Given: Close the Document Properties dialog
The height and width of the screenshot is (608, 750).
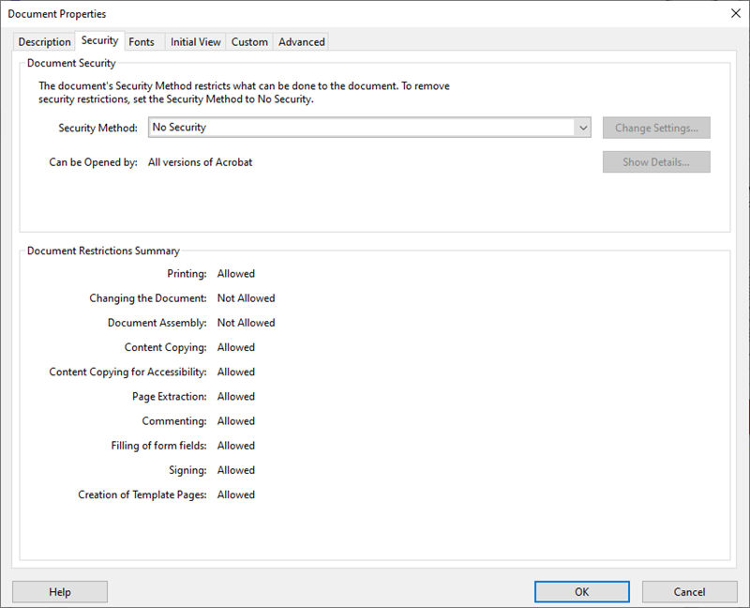Looking at the screenshot, I should 735,13.
